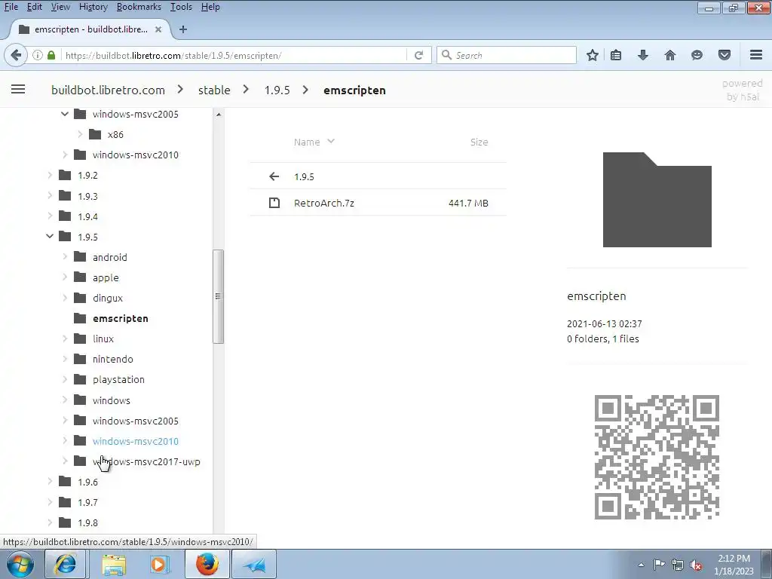Open a new browser tab
Viewport: 772px width, 579px height.
[x=183, y=29]
